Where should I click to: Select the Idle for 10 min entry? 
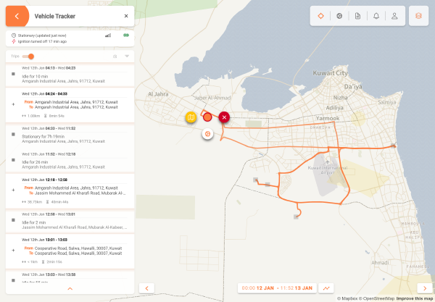pyautogui.click(x=70, y=75)
